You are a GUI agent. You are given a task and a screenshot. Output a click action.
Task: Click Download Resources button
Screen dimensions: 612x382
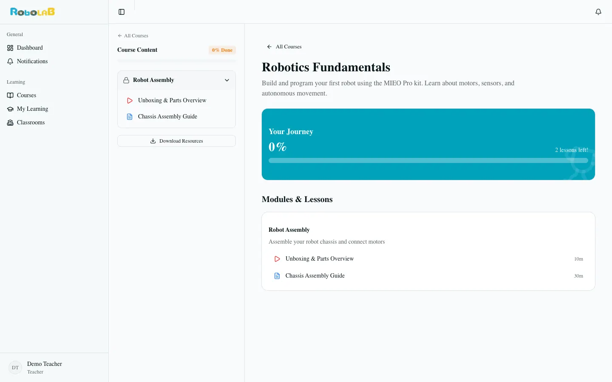[176, 141]
